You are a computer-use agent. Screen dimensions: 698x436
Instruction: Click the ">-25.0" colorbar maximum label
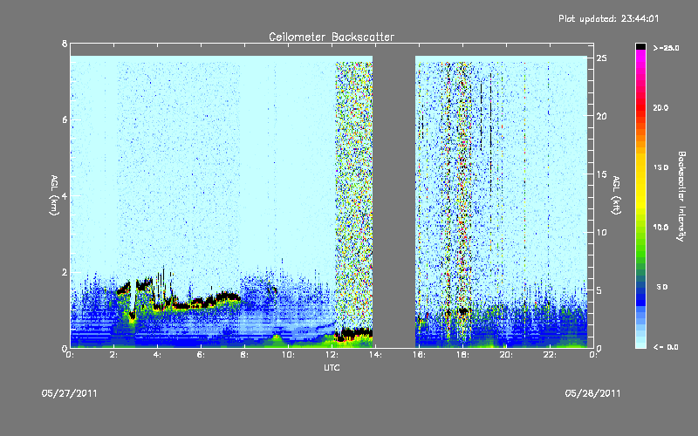pyautogui.click(x=667, y=48)
